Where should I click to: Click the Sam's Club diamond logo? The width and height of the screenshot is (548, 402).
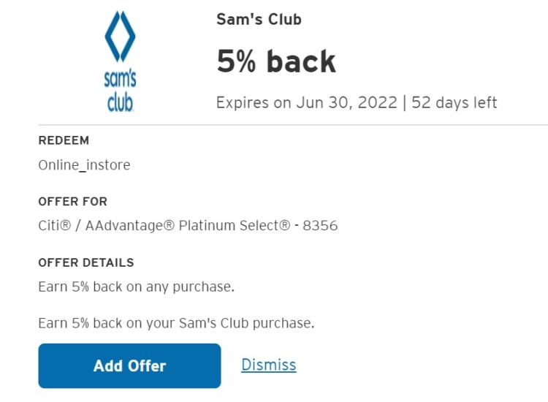coord(120,37)
